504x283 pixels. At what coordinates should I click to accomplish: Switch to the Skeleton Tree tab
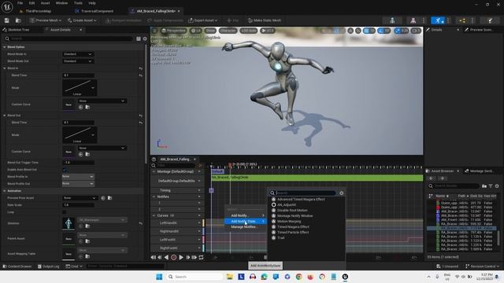click(18, 30)
